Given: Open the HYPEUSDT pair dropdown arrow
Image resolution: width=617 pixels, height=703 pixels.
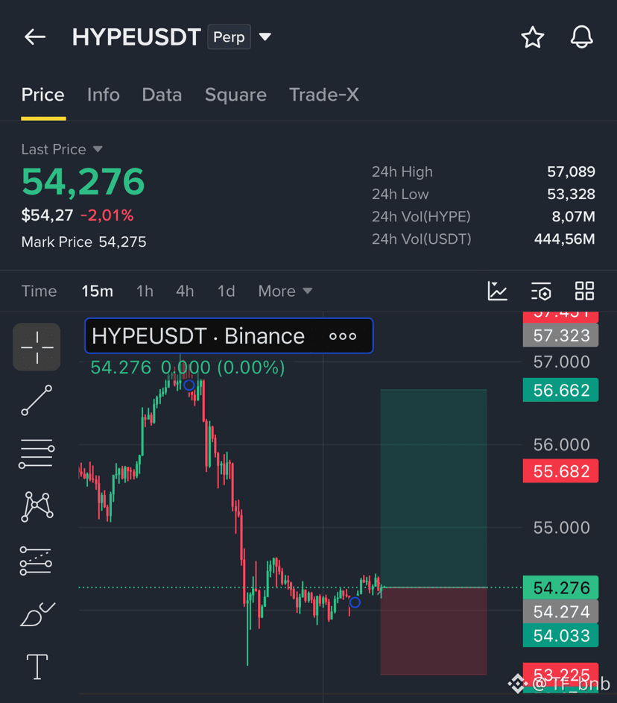Looking at the screenshot, I should [x=265, y=37].
